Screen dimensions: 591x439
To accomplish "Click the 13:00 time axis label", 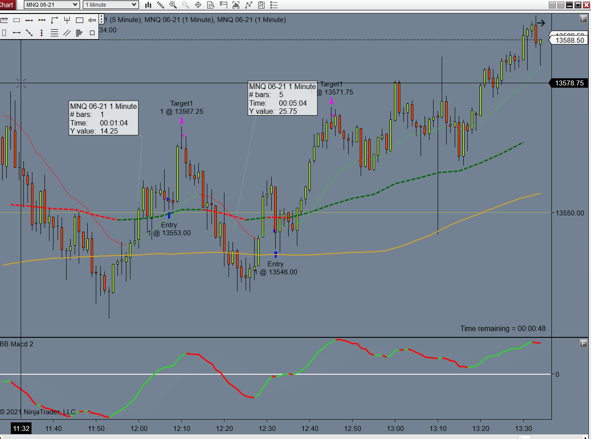I will (395, 428).
